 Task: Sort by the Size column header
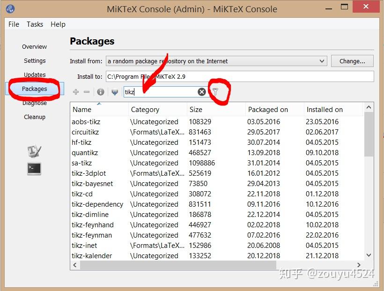point(216,109)
